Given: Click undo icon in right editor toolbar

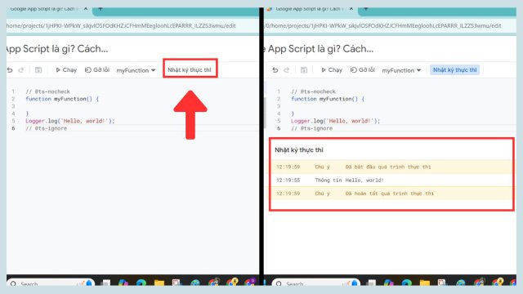Looking at the screenshot, I should (275, 70).
